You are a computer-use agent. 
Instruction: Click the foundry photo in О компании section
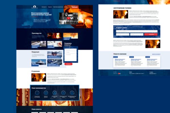[x=39, y=77]
